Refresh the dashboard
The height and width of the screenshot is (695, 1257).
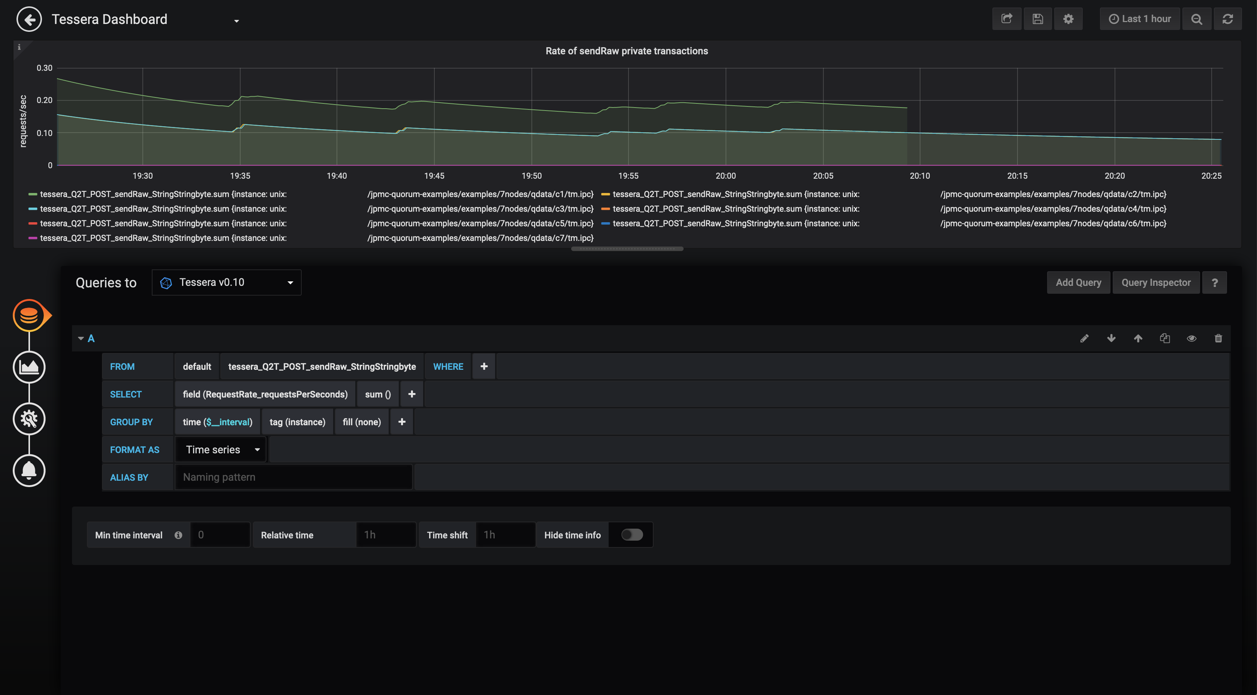coord(1228,19)
